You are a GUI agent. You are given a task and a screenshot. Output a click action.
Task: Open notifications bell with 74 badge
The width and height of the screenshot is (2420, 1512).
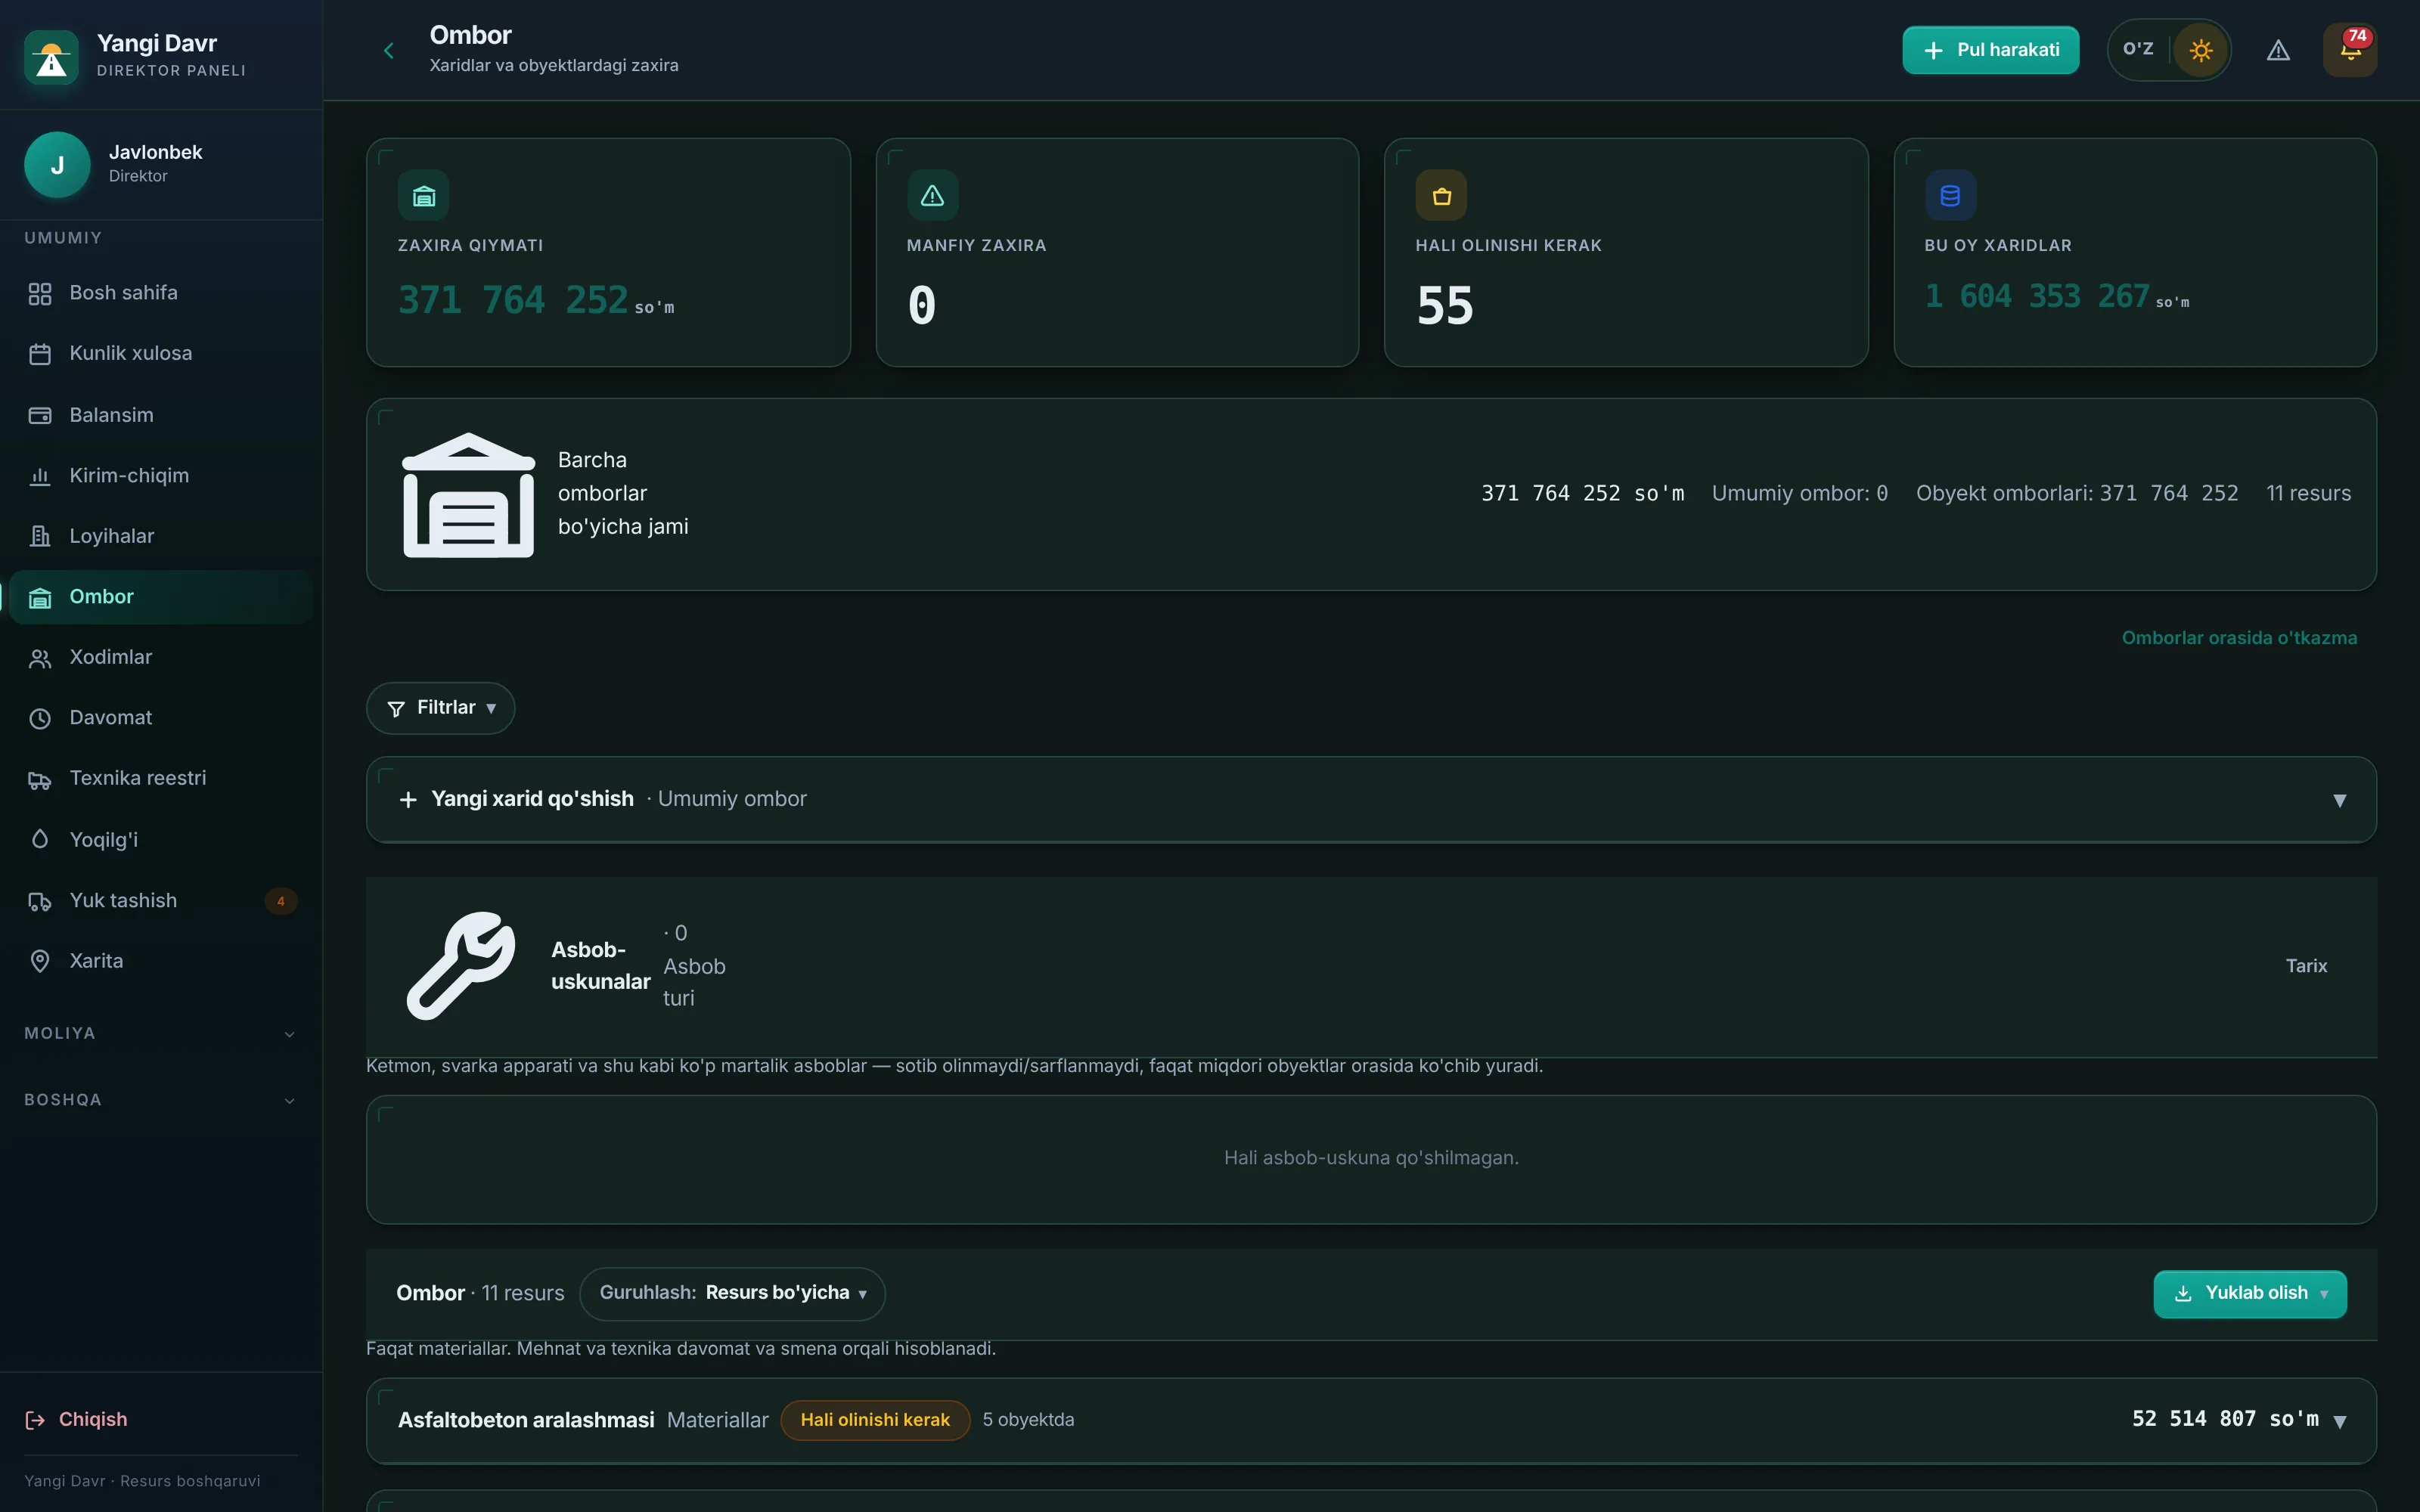(x=2350, y=50)
